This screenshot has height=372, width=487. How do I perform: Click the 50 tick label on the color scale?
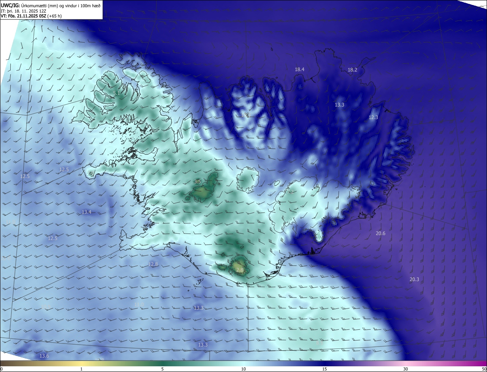click(x=484, y=369)
